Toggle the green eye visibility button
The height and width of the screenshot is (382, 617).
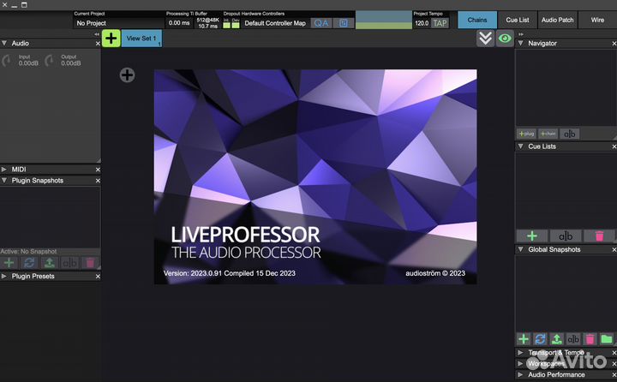click(505, 39)
